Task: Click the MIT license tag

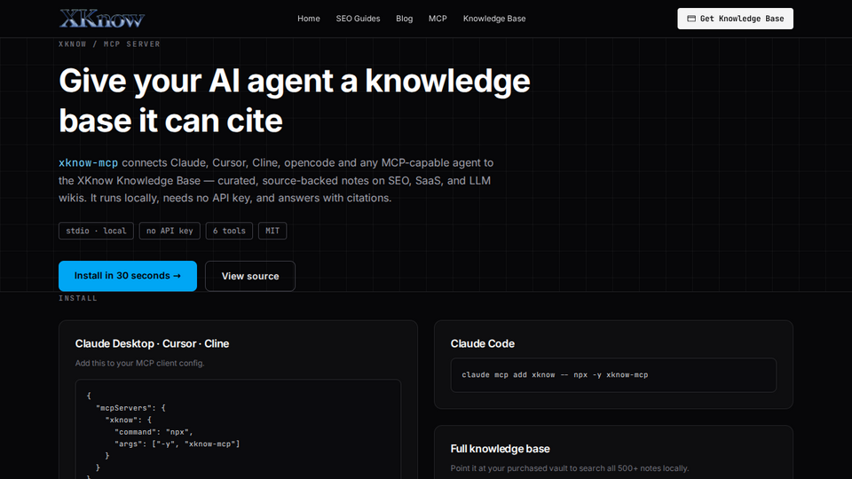Action: click(x=272, y=231)
